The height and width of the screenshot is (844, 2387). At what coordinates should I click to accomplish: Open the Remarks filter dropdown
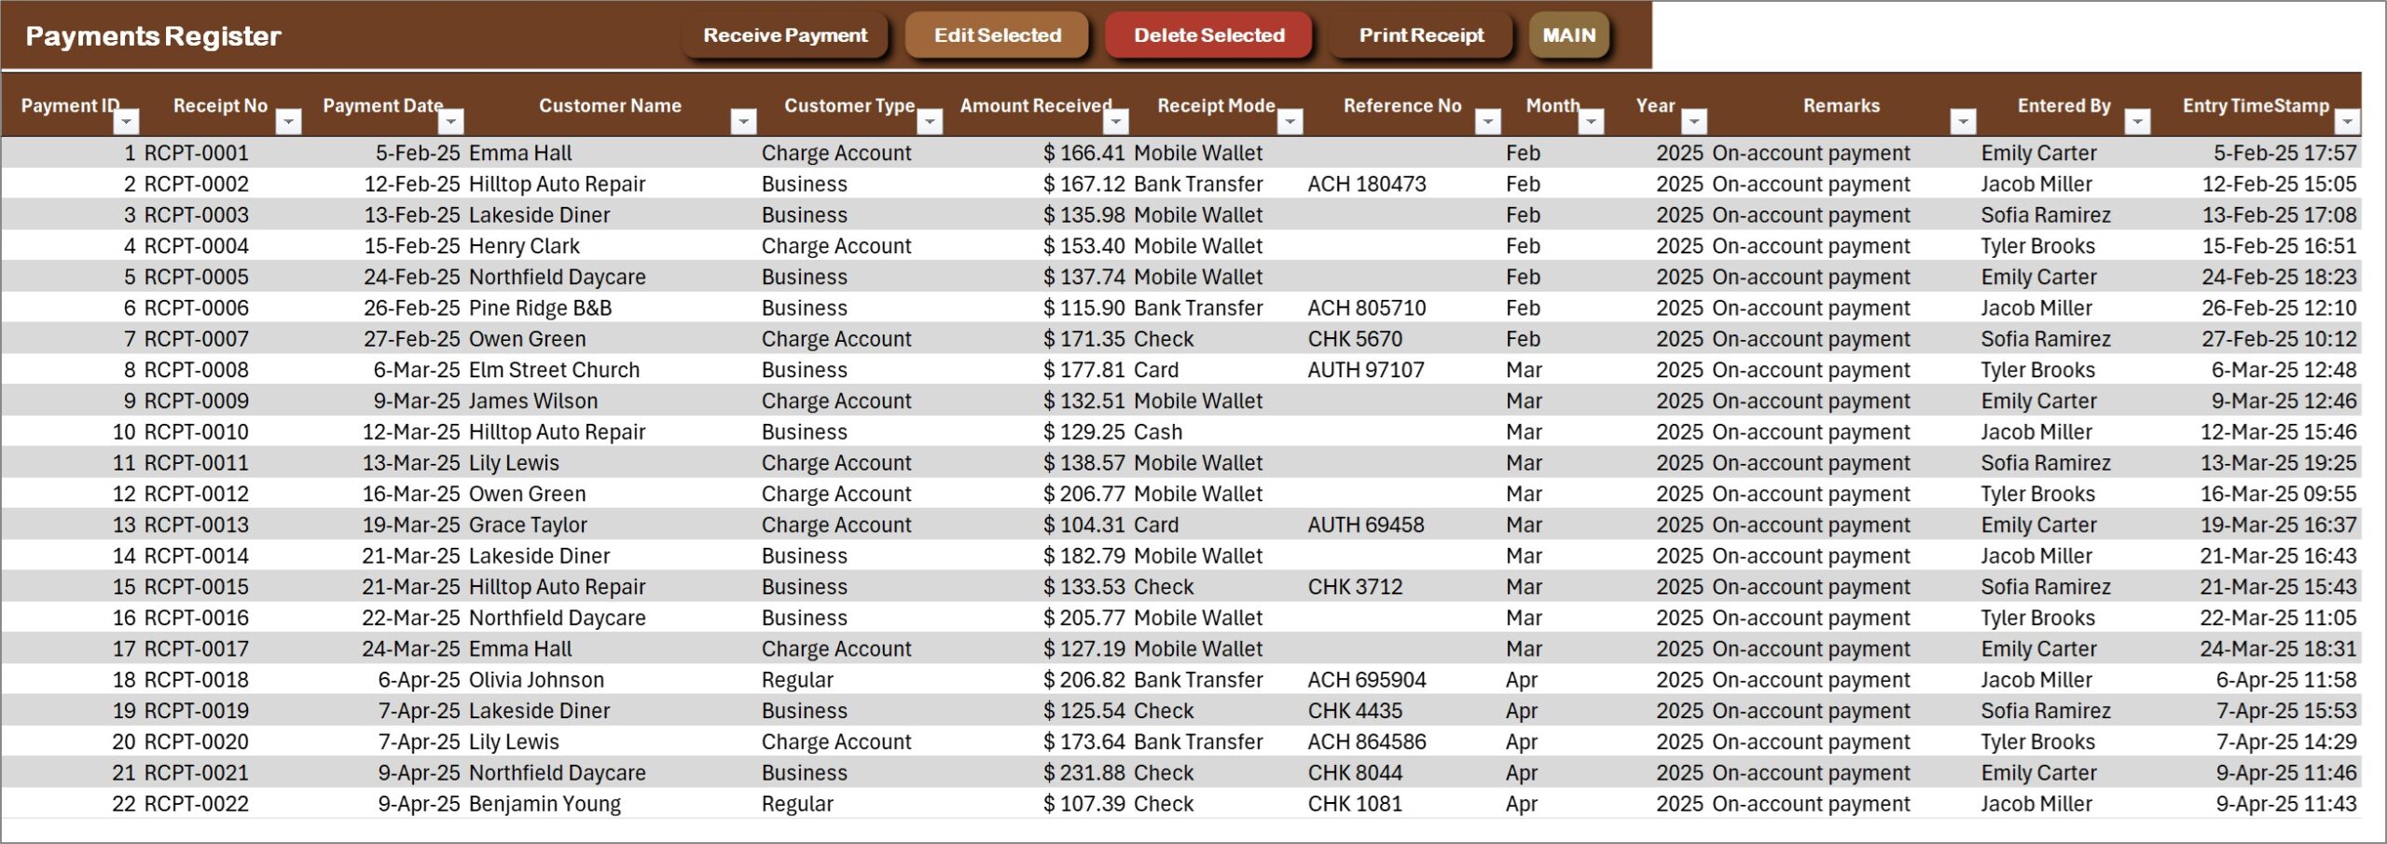1963,121
